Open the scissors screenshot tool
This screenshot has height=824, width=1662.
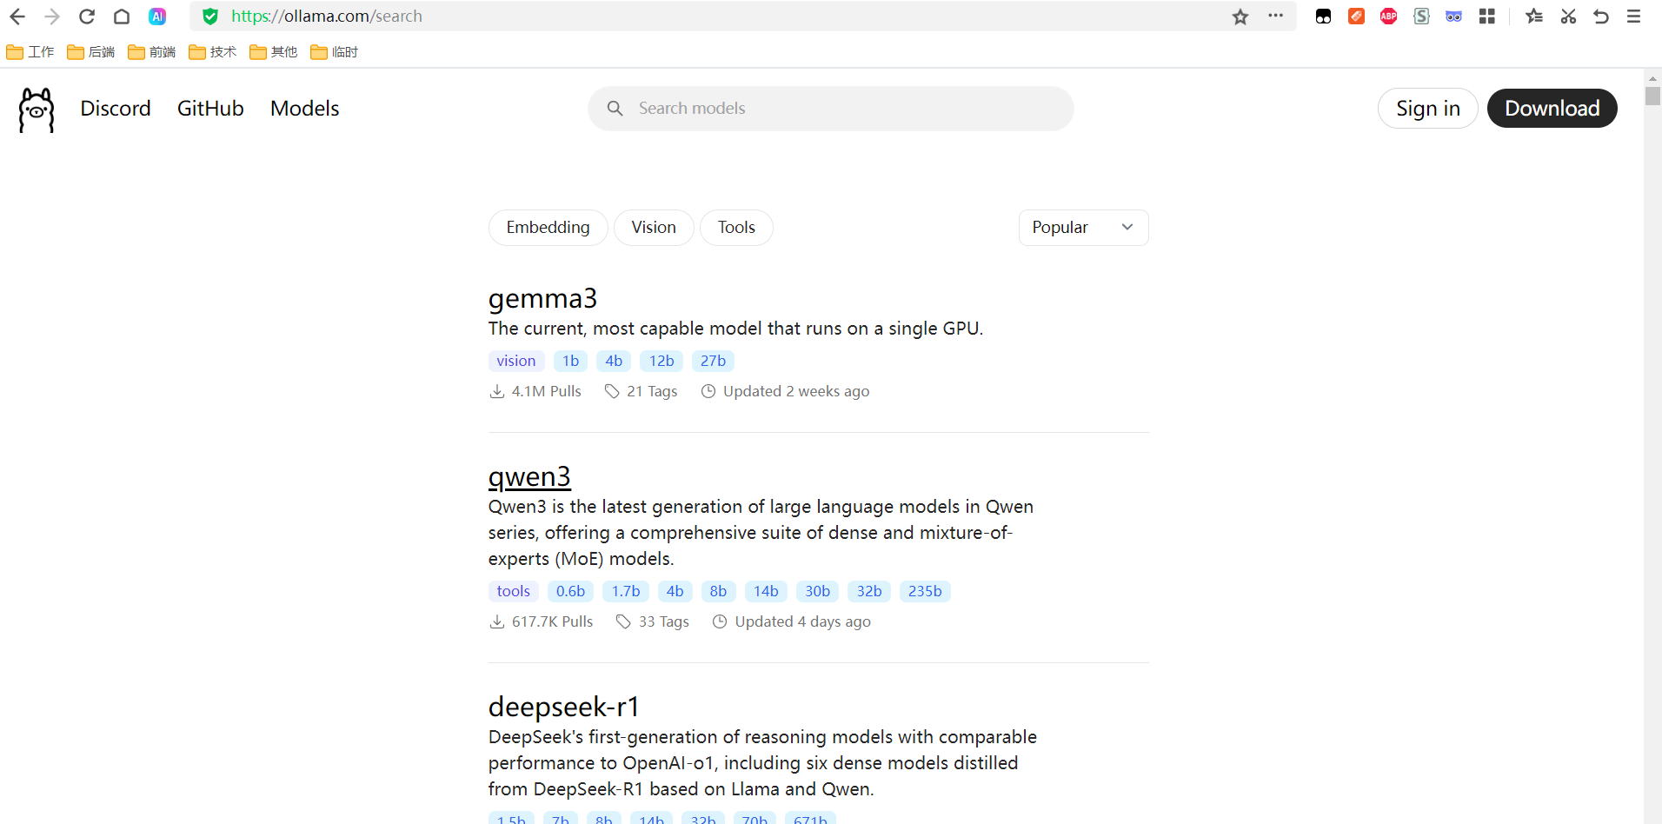1568,17
